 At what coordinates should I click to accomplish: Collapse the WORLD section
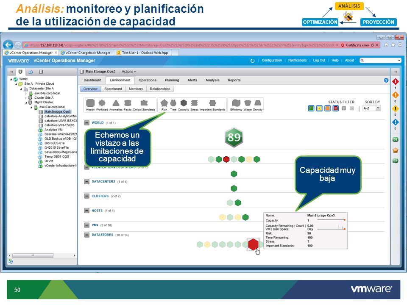(87, 123)
